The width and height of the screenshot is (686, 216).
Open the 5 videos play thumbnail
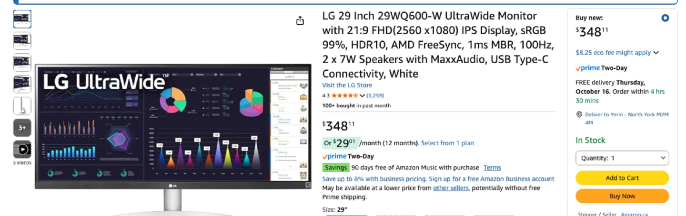pyautogui.click(x=22, y=150)
